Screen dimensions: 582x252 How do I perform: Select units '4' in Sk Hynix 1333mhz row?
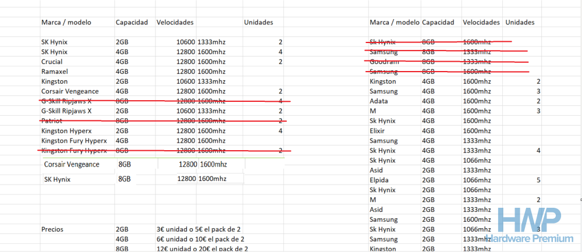[x=538, y=150]
